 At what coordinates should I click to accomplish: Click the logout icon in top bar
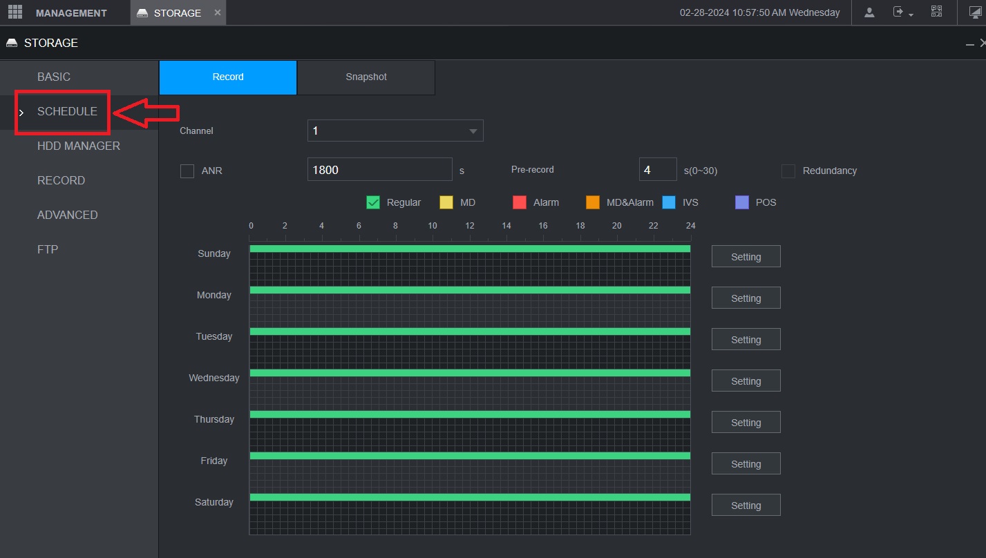click(898, 12)
